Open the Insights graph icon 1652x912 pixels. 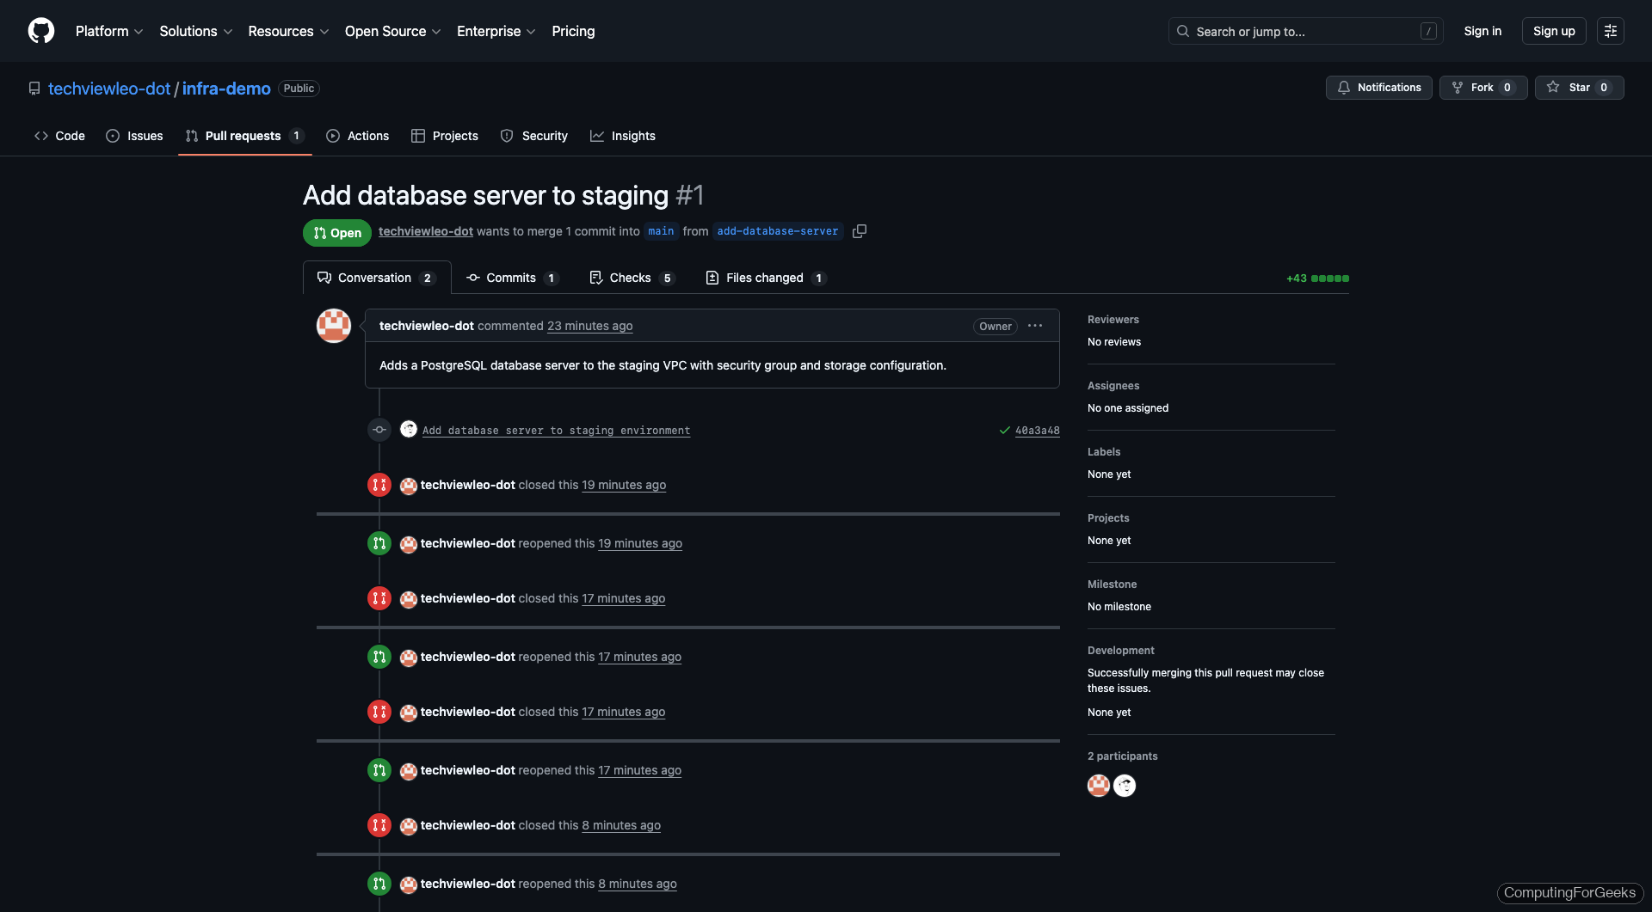pyautogui.click(x=597, y=136)
